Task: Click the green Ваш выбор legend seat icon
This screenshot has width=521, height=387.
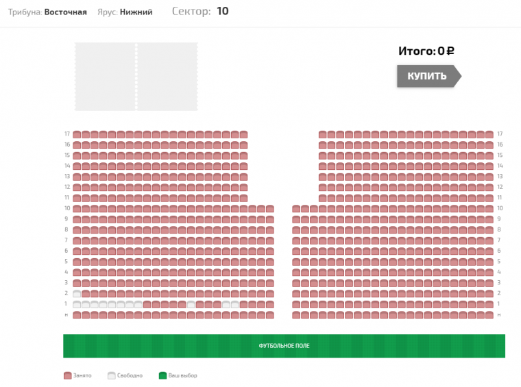Action: pos(163,375)
